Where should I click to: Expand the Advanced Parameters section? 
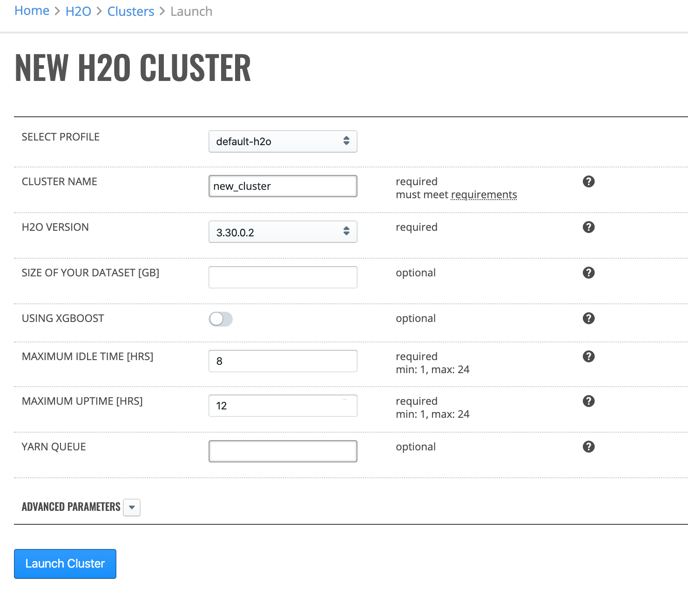point(132,508)
